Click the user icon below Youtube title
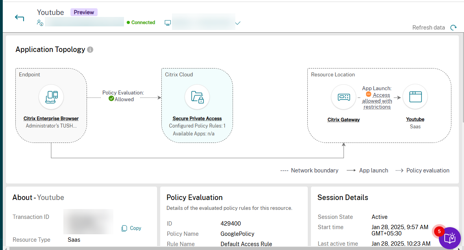 (x=40, y=22)
